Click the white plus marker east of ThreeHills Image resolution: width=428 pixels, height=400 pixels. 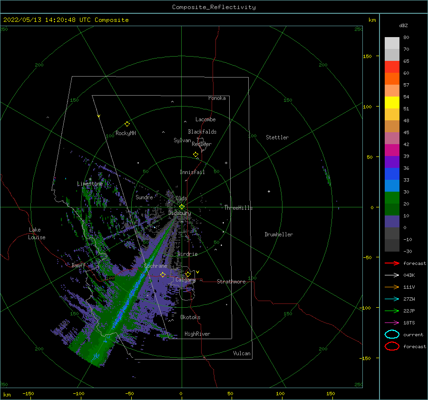[x=269, y=191]
